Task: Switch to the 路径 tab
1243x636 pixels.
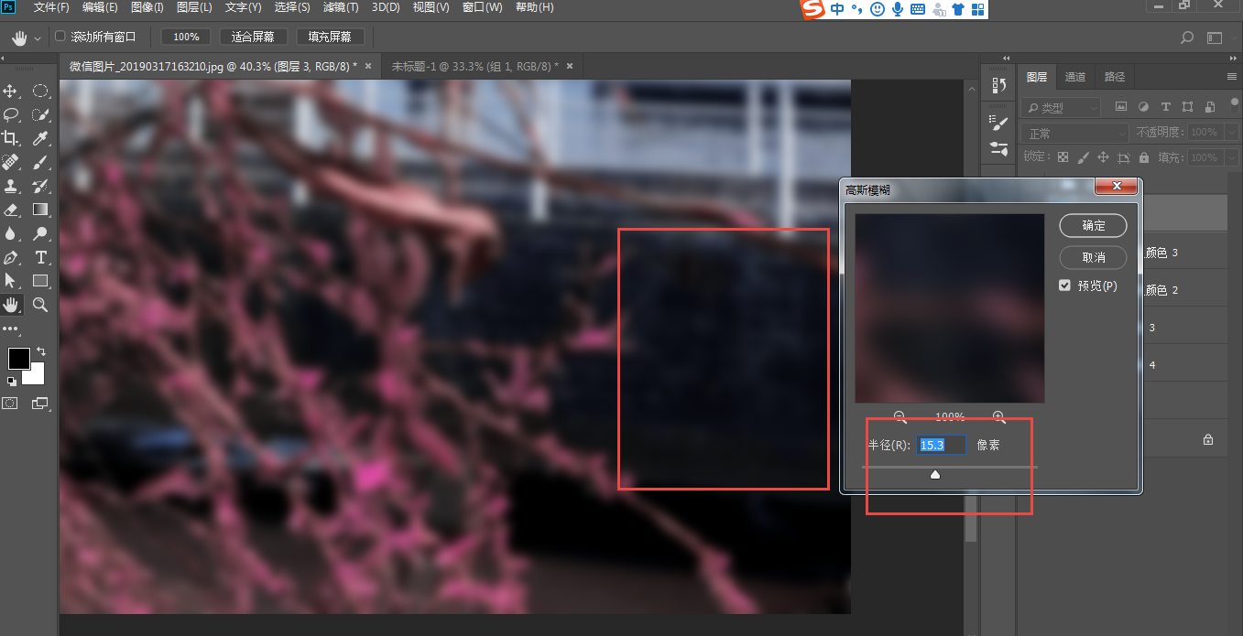Action: tap(1115, 77)
